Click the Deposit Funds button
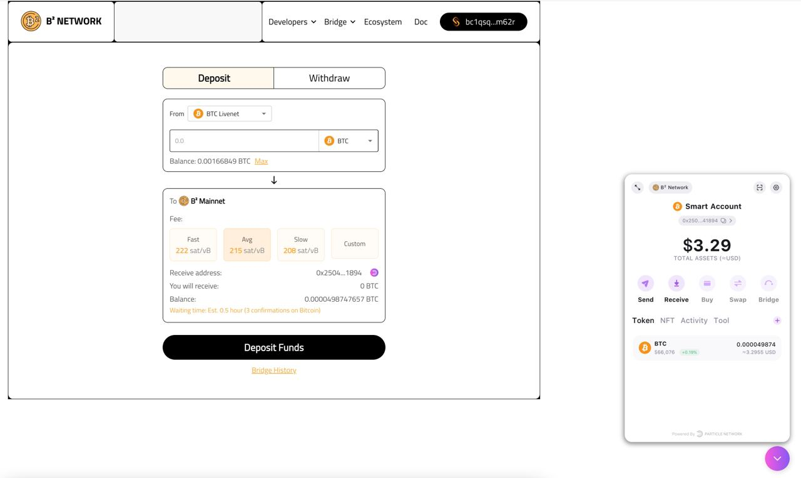801x478 pixels. (274, 347)
